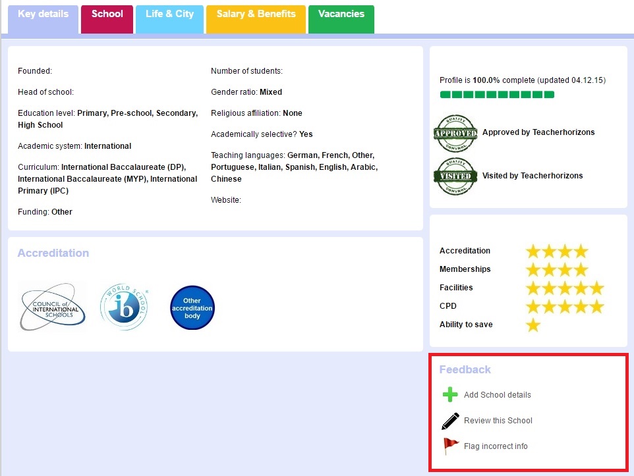Click the Approved quality control stamp
This screenshot has width=634, height=476.
coord(455,133)
